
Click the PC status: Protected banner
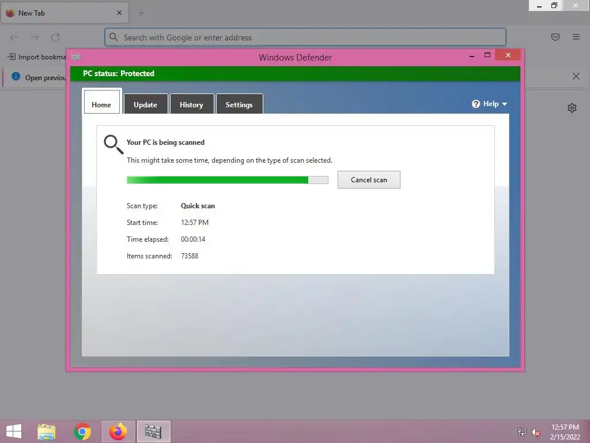[295, 73]
